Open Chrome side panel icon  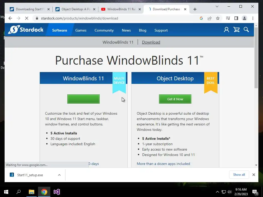tap(236, 18)
